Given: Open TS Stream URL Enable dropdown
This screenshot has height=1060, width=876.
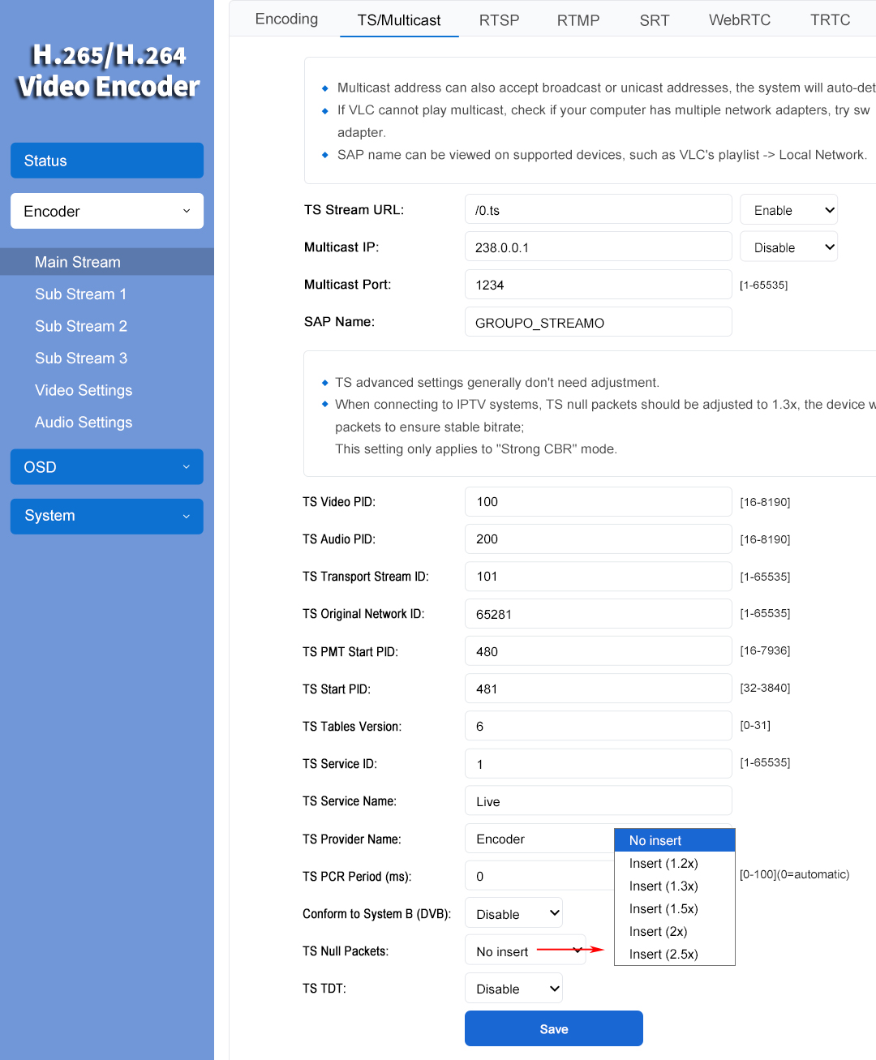Looking at the screenshot, I should pyautogui.click(x=788, y=210).
